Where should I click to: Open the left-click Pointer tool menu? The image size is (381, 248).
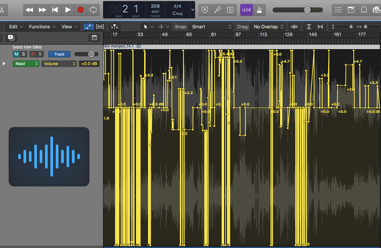tap(148, 27)
